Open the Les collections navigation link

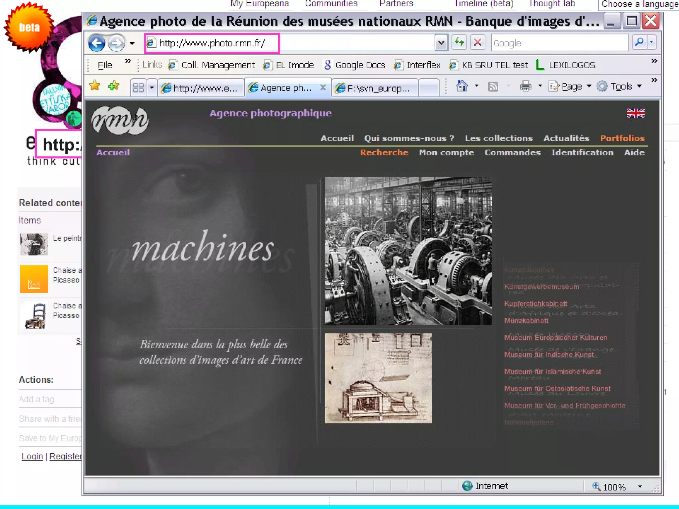[499, 138]
